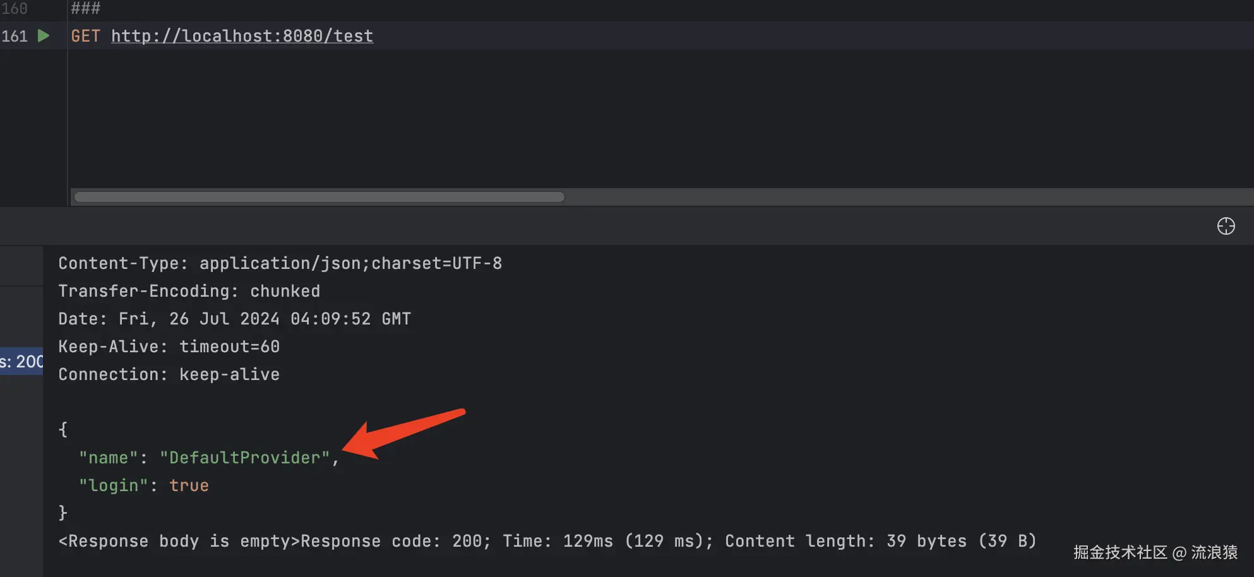Click the ### separator on line 160
The height and width of the screenshot is (577, 1254).
click(85, 8)
